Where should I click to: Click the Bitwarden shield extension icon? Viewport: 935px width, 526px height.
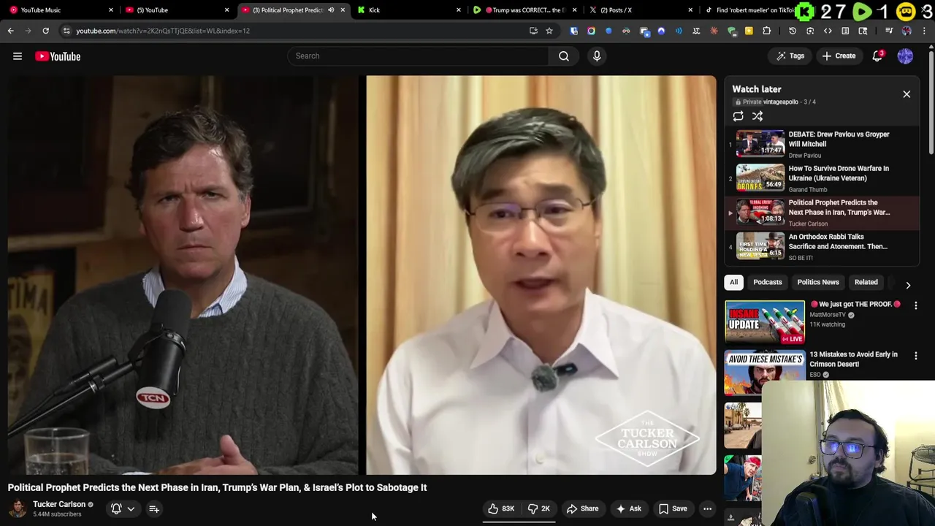(573, 31)
